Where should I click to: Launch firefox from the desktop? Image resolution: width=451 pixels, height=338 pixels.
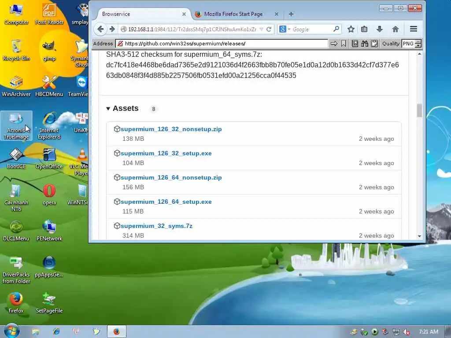[x=16, y=303]
